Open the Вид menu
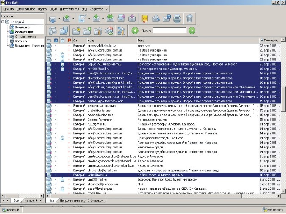Screen dimensions: 286x214 (84, 9)
